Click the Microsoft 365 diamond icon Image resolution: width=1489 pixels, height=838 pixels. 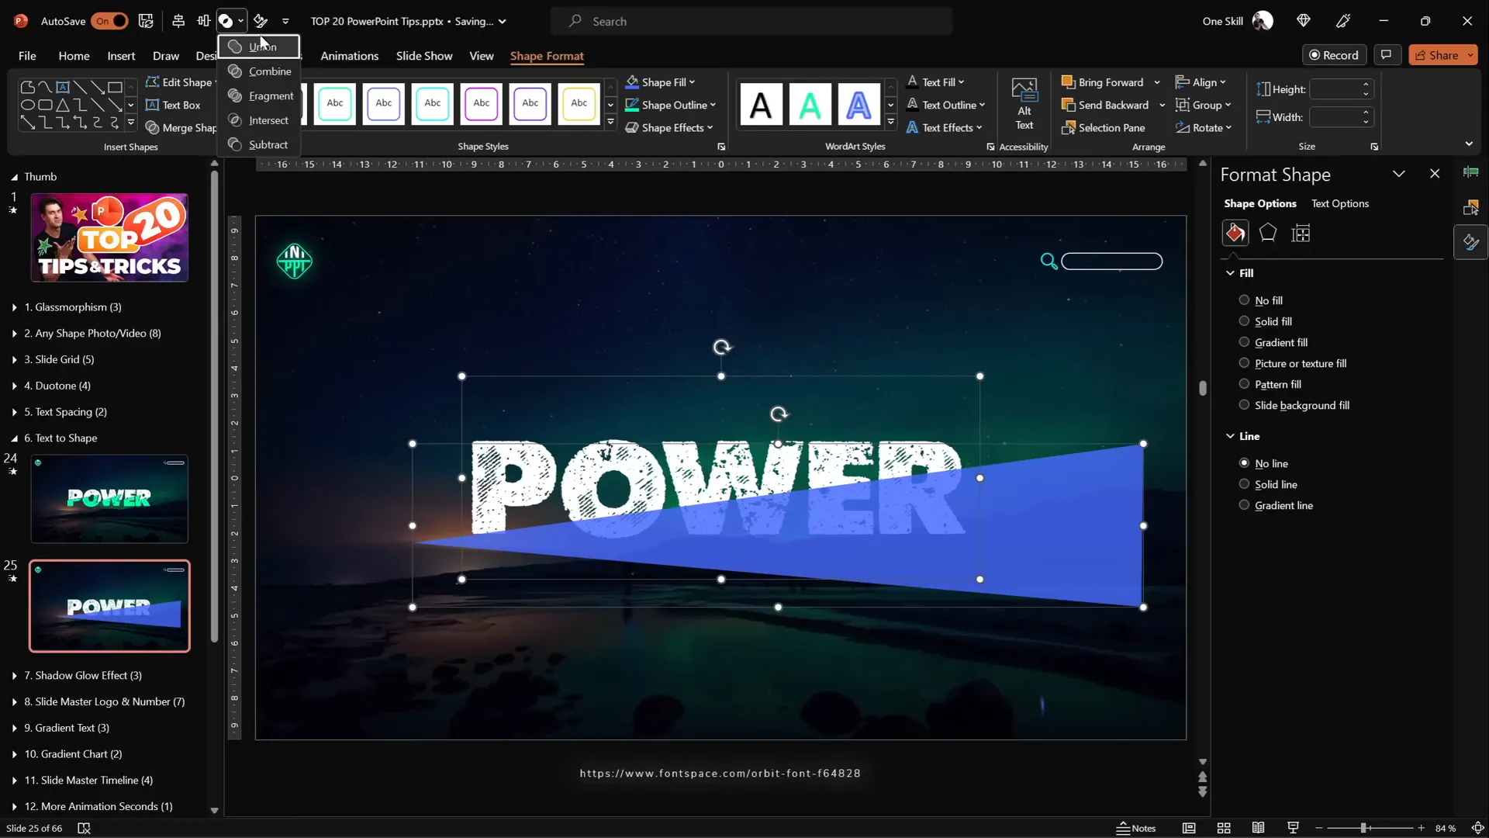[x=1303, y=21]
